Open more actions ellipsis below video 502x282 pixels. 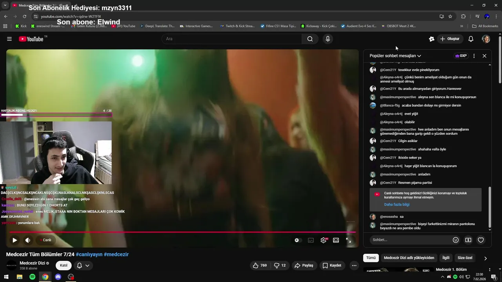click(x=354, y=265)
